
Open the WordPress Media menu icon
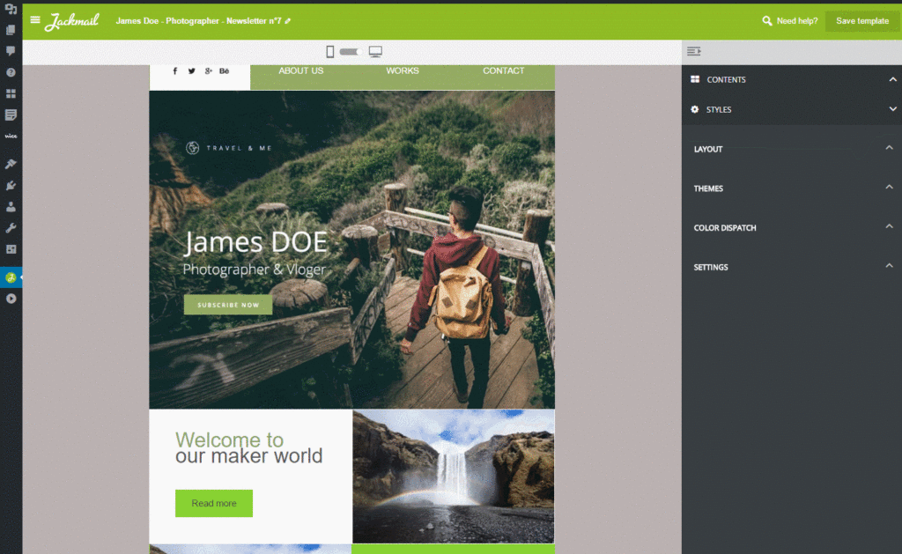click(x=11, y=9)
